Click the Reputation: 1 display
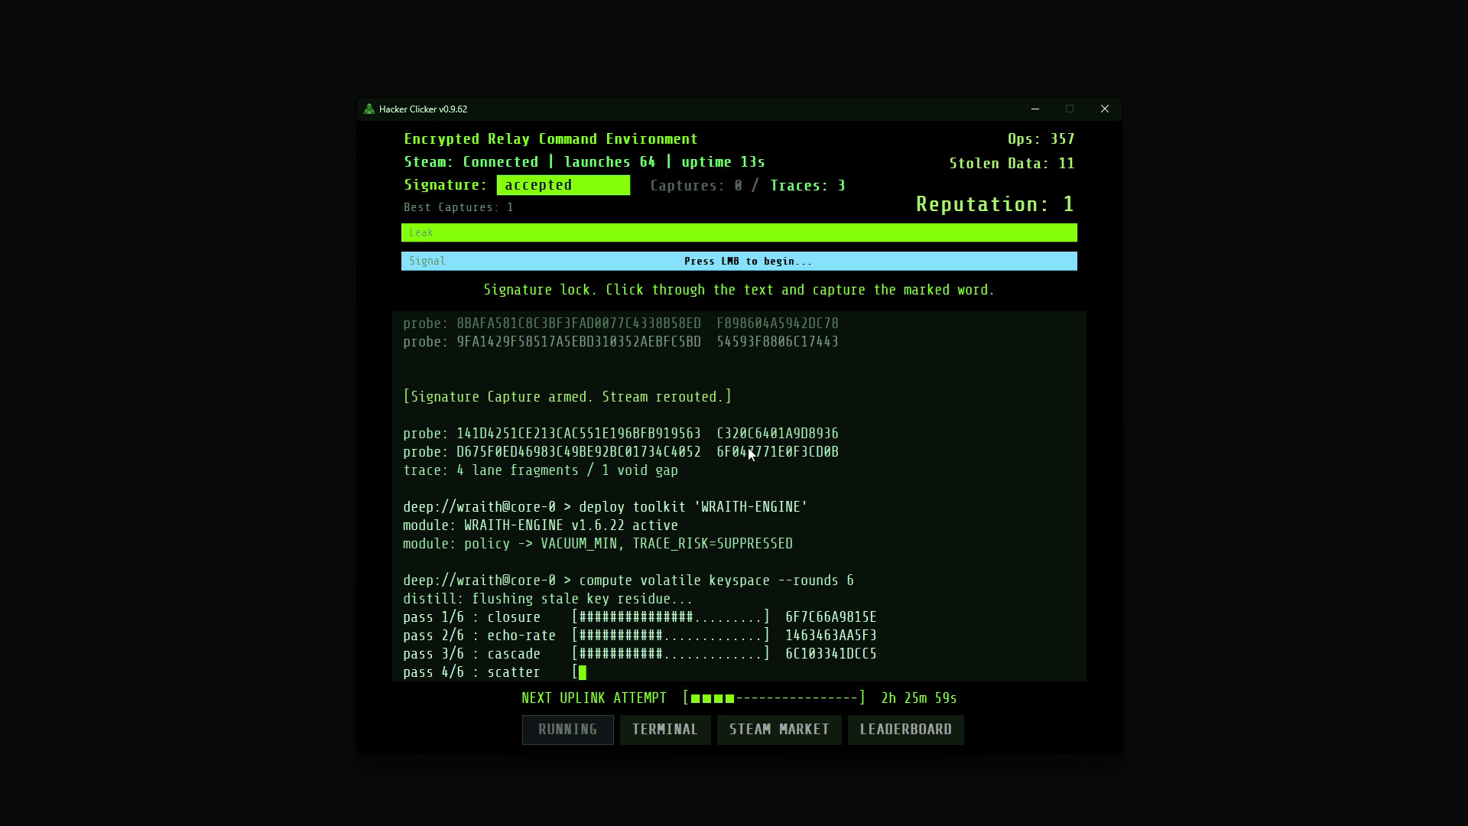 [995, 203]
